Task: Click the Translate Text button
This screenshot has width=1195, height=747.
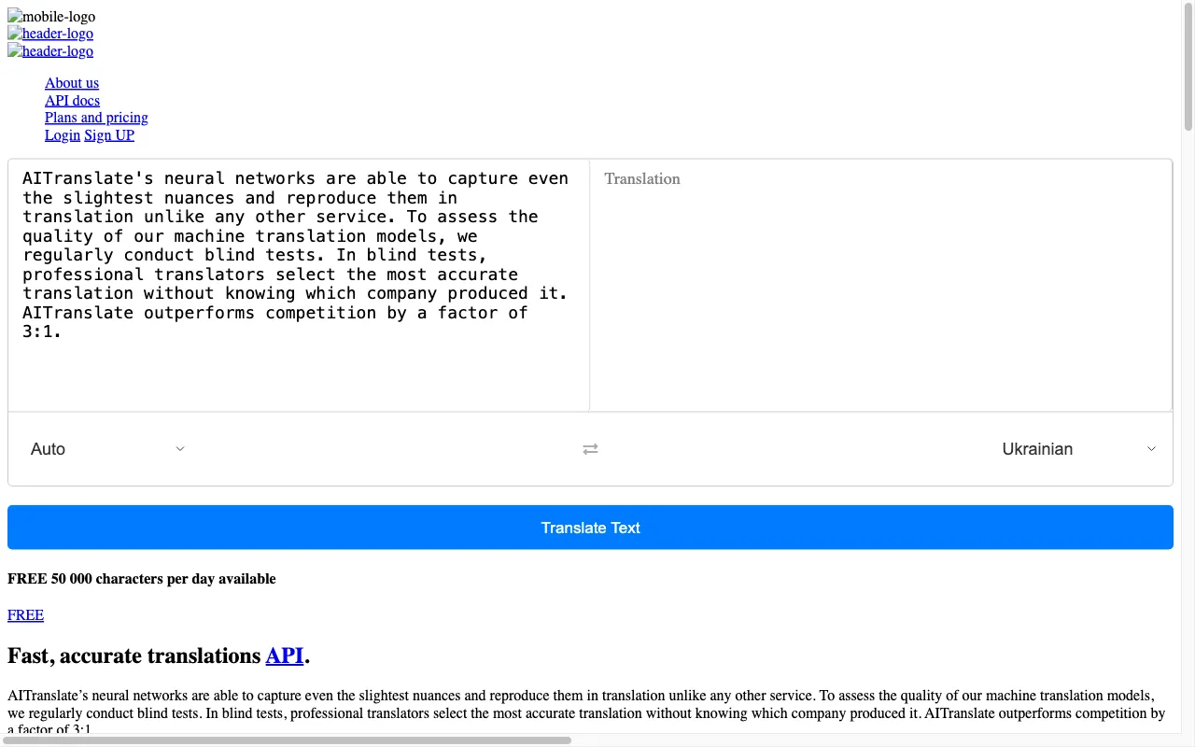Action: coord(590,528)
